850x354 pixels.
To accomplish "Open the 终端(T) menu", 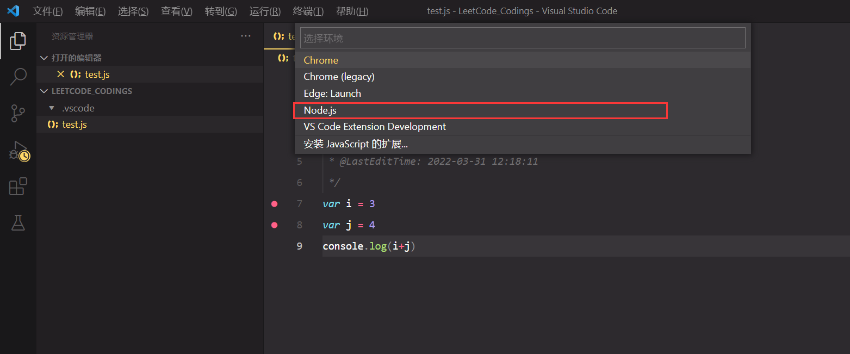I will [308, 11].
